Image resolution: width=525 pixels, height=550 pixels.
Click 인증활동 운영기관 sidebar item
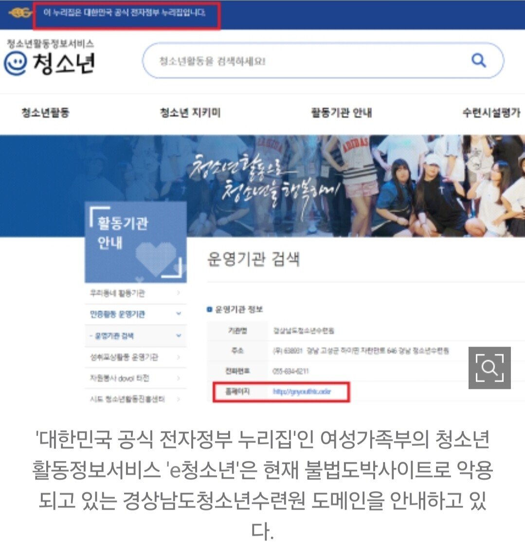[117, 314]
